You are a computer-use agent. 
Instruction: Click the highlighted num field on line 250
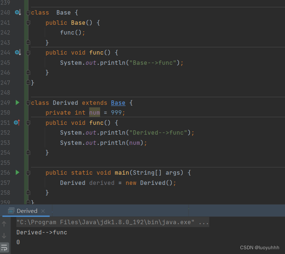[x=95, y=113]
